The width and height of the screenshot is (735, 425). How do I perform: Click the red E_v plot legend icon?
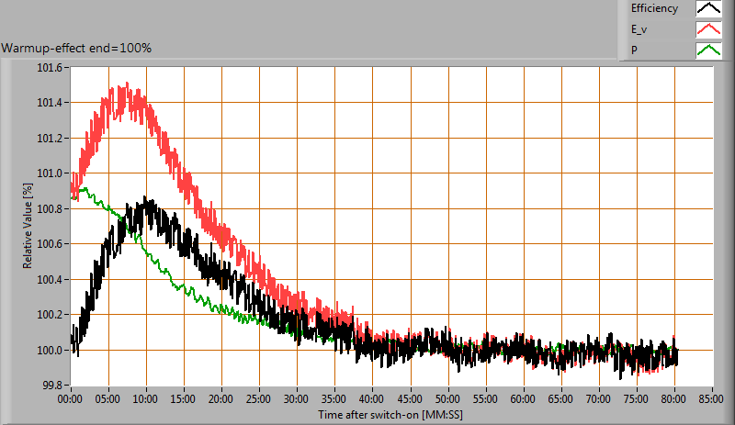[x=707, y=30]
